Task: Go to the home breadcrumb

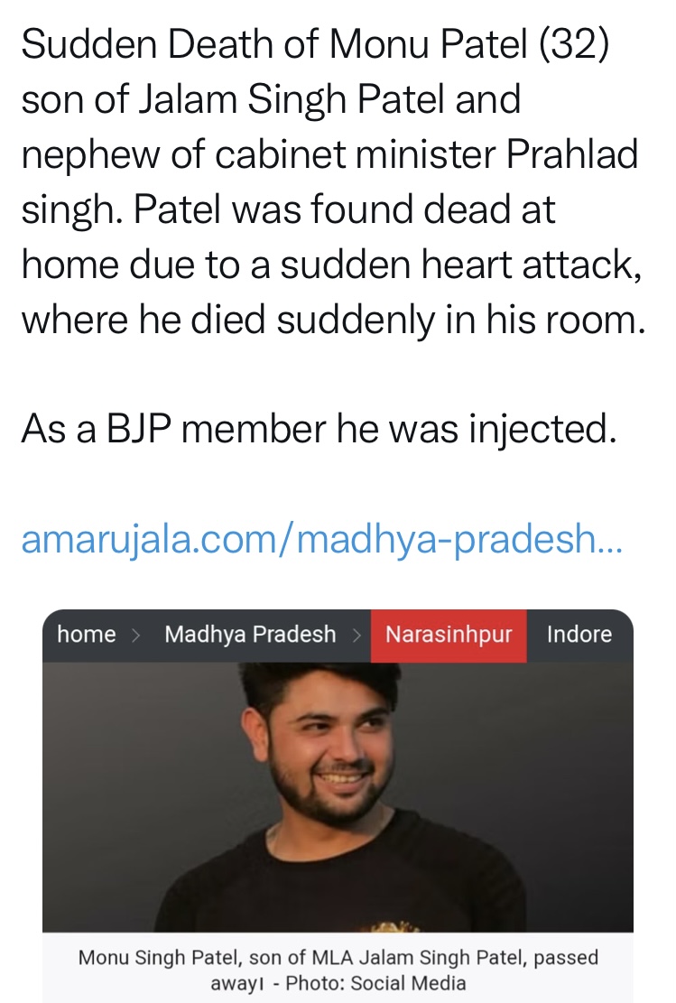Action: (86, 635)
